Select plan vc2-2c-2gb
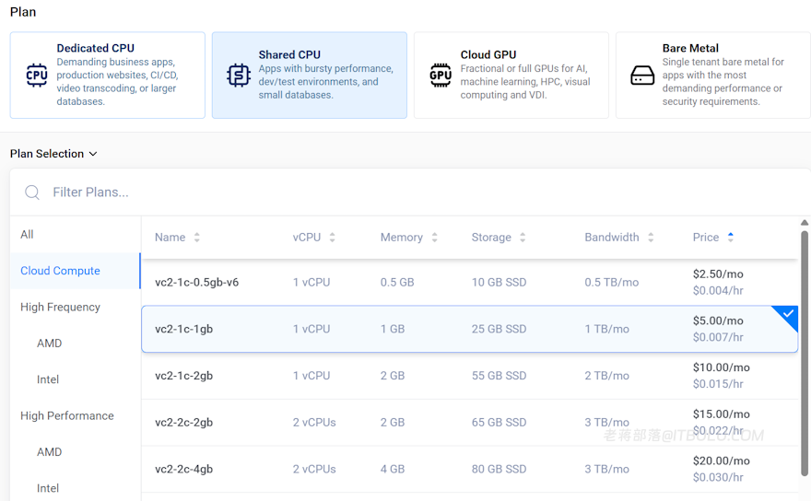 pos(470,423)
